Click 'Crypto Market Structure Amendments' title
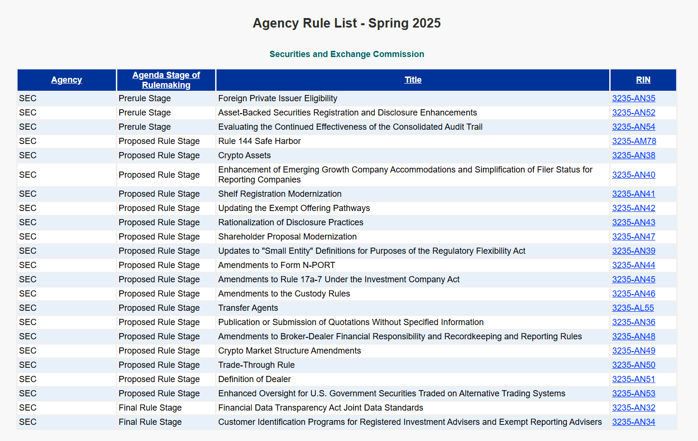 pos(290,351)
